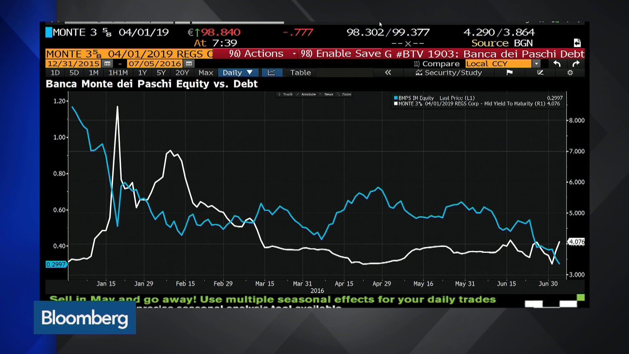This screenshot has width=629, height=354.
Task: Edit the start date 12/31/2015 field
Action: tap(74, 64)
